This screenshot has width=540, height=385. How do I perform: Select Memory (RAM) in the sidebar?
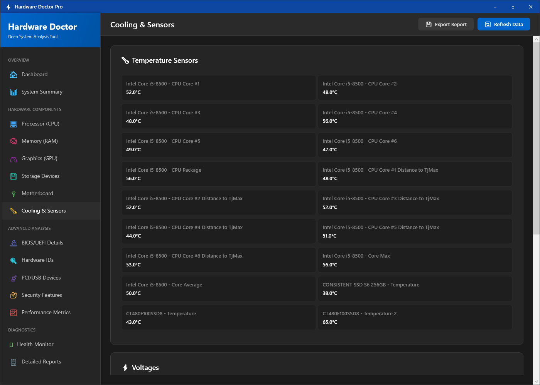(x=51, y=141)
